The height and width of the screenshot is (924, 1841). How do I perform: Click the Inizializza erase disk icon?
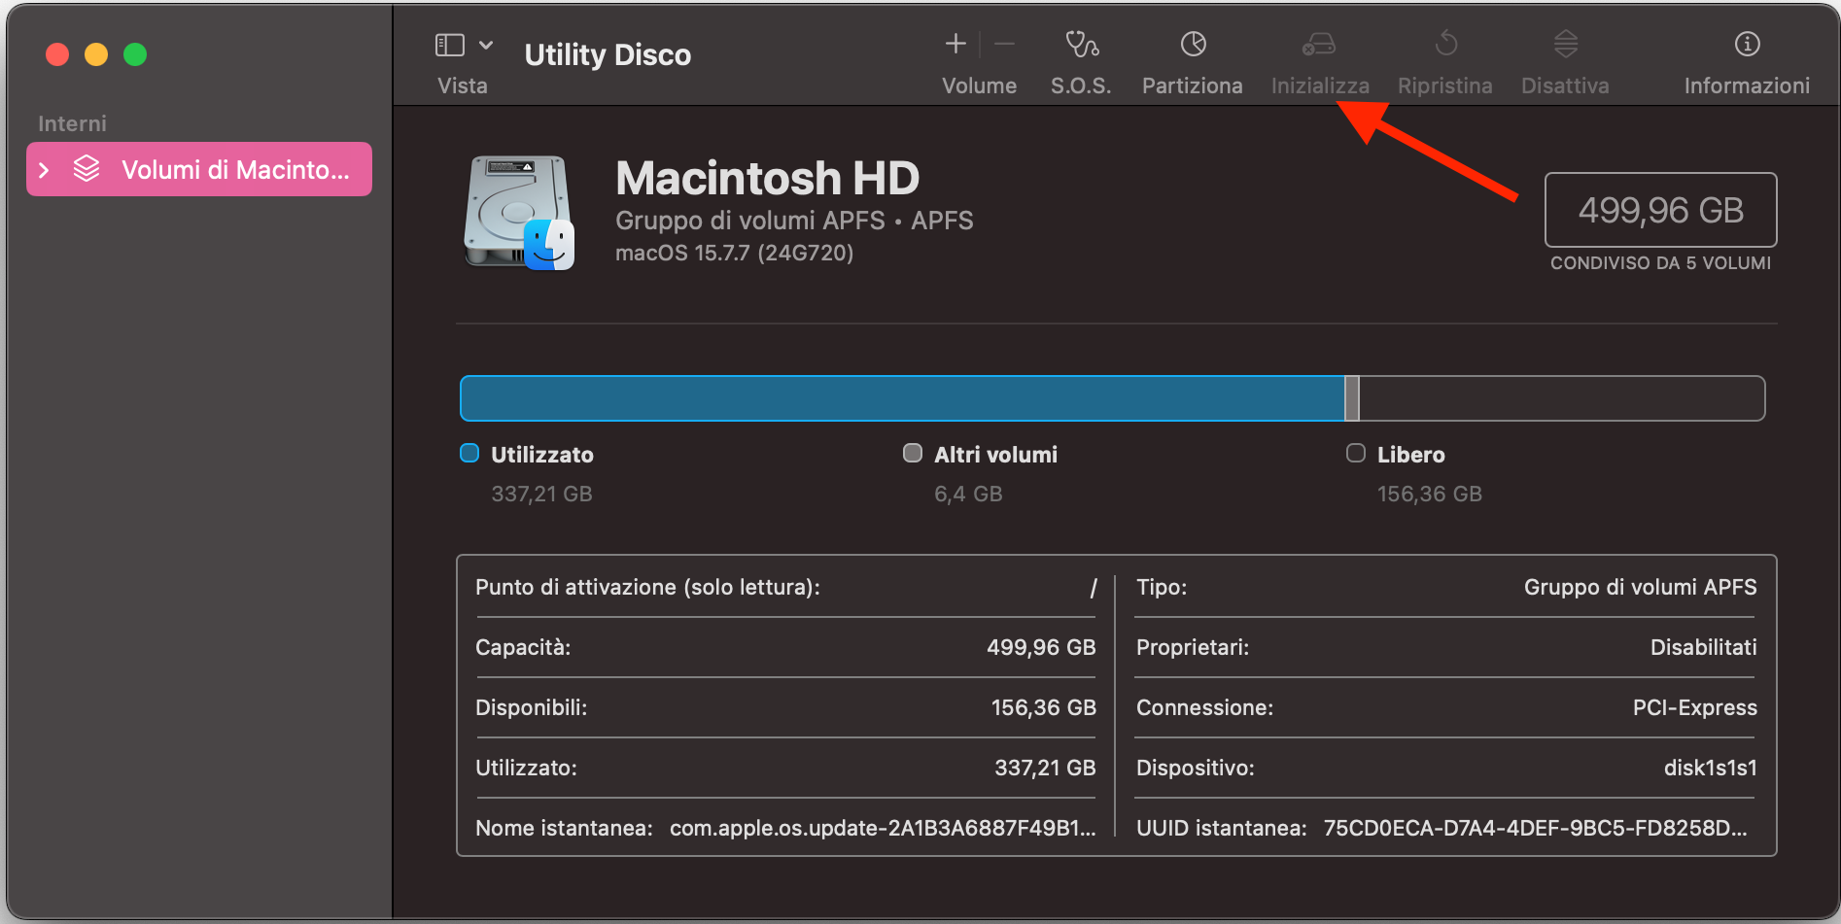[x=1319, y=44]
